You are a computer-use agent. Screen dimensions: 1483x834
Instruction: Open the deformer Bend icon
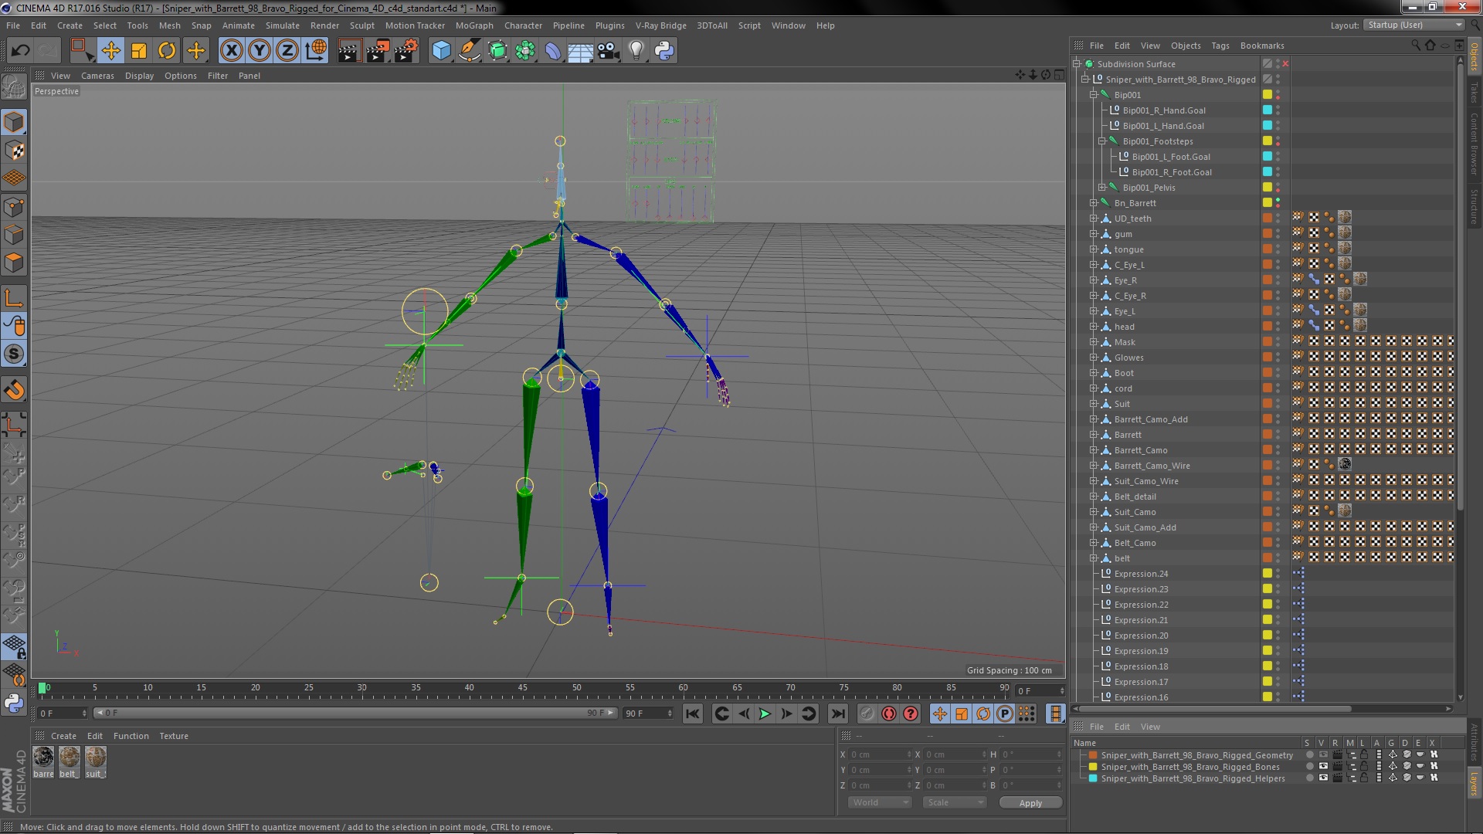pyautogui.click(x=553, y=51)
